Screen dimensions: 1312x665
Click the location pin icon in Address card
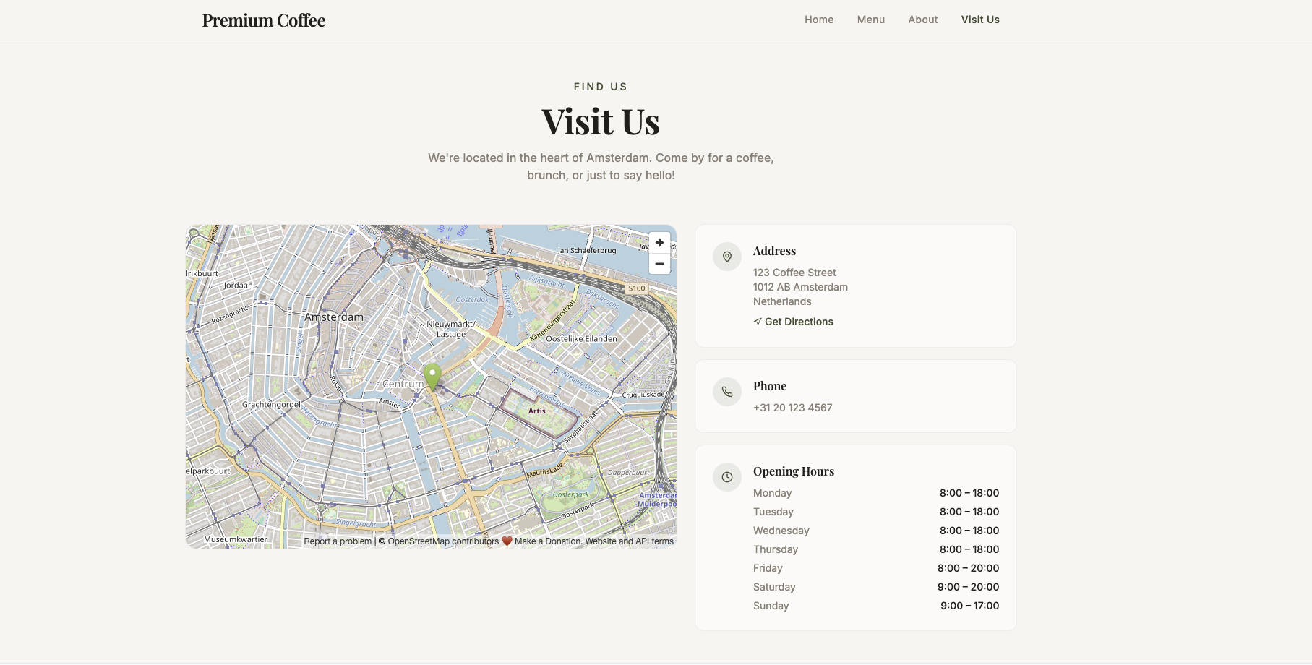point(726,256)
